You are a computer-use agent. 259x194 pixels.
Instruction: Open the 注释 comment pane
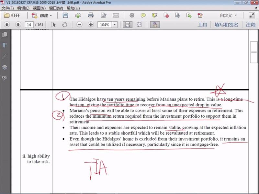point(250,25)
